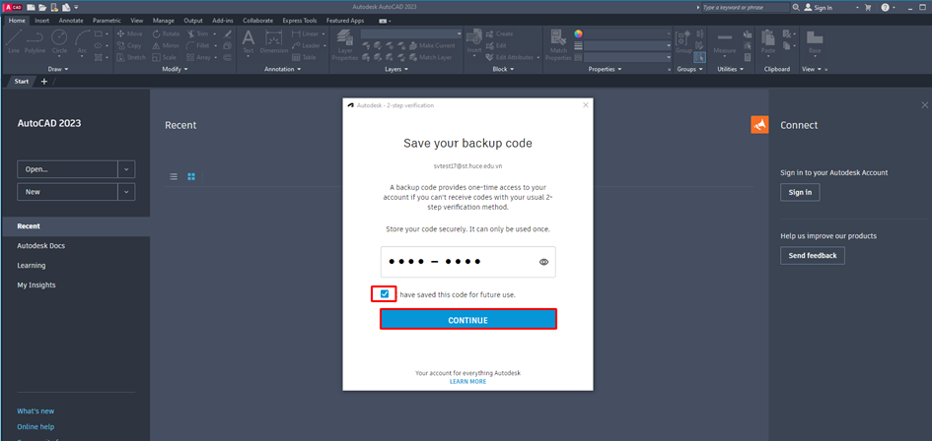Image resolution: width=932 pixels, height=441 pixels.
Task: Reveal backup code with eye icon
Action: coord(543,262)
